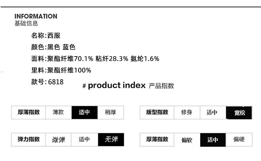Screen dimensions: 261x161
Task: Select the 微弹 elasticity option
Action: coord(58,140)
